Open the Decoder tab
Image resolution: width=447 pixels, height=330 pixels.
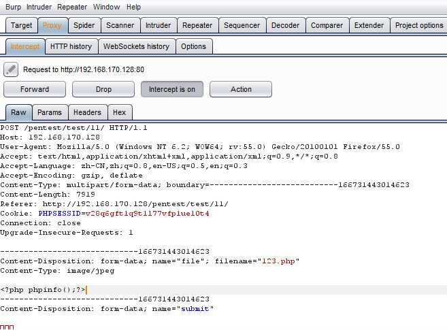coord(285,25)
